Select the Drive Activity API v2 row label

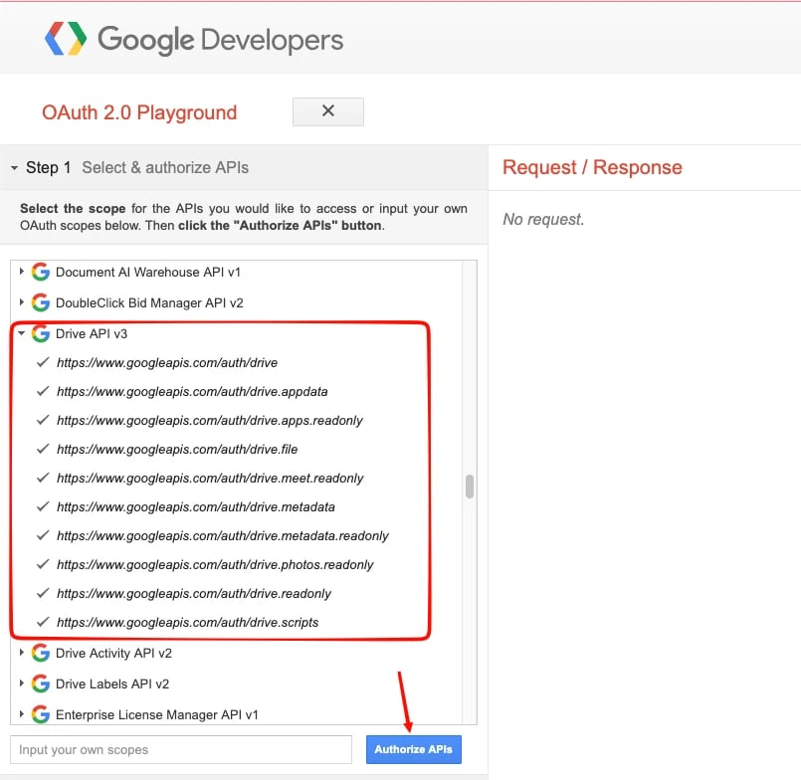(113, 653)
